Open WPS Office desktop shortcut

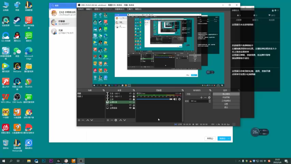[x=6, y=98]
